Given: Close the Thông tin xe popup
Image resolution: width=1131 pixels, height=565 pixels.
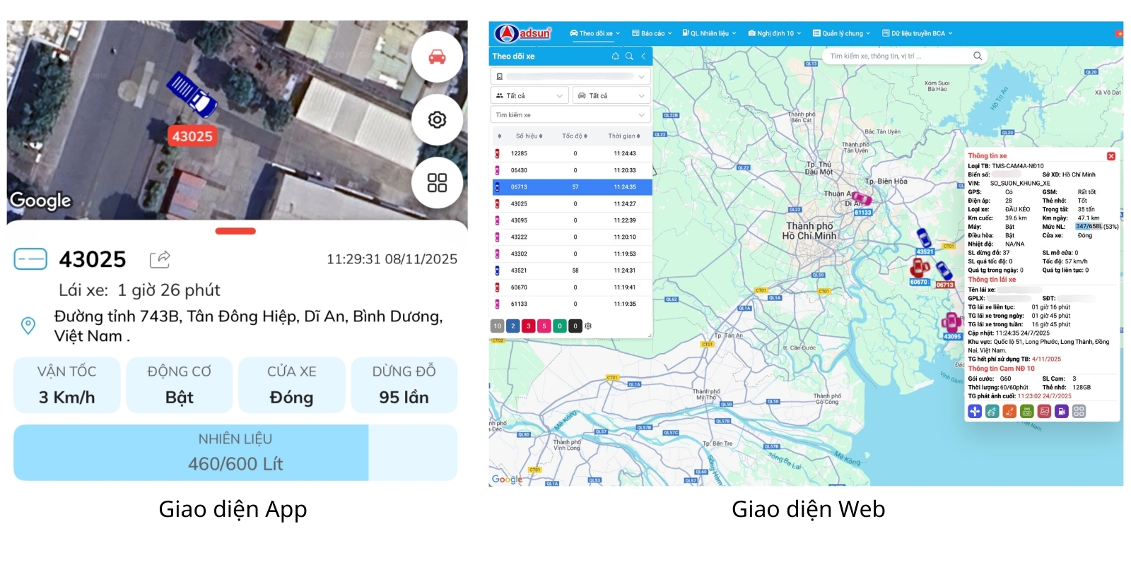Looking at the screenshot, I should tap(1111, 156).
